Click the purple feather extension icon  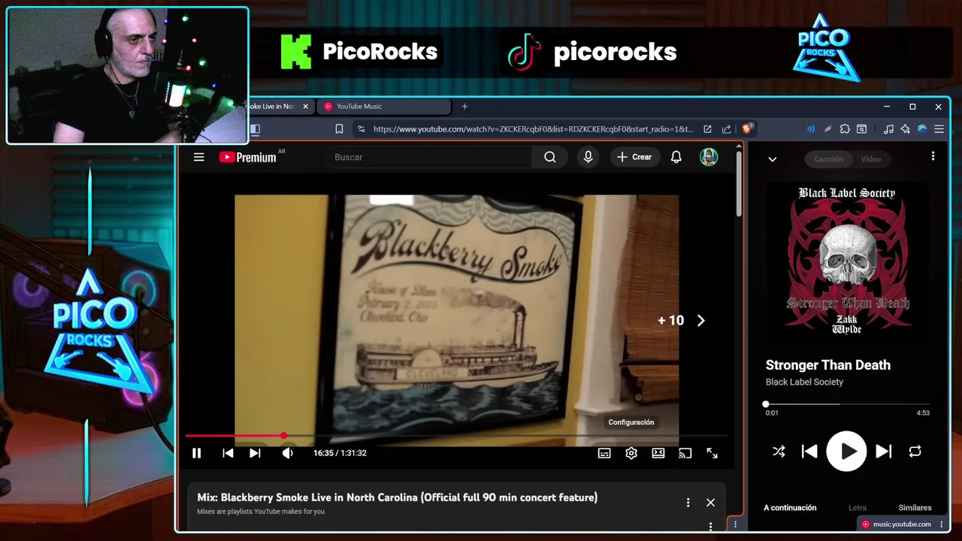827,129
